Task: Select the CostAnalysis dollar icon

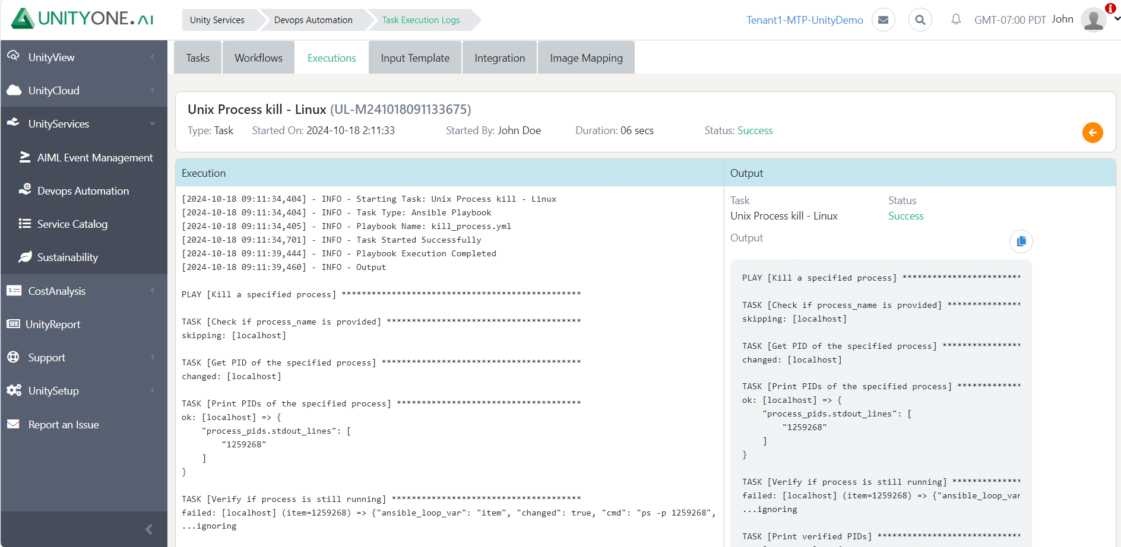Action: pyautogui.click(x=14, y=291)
